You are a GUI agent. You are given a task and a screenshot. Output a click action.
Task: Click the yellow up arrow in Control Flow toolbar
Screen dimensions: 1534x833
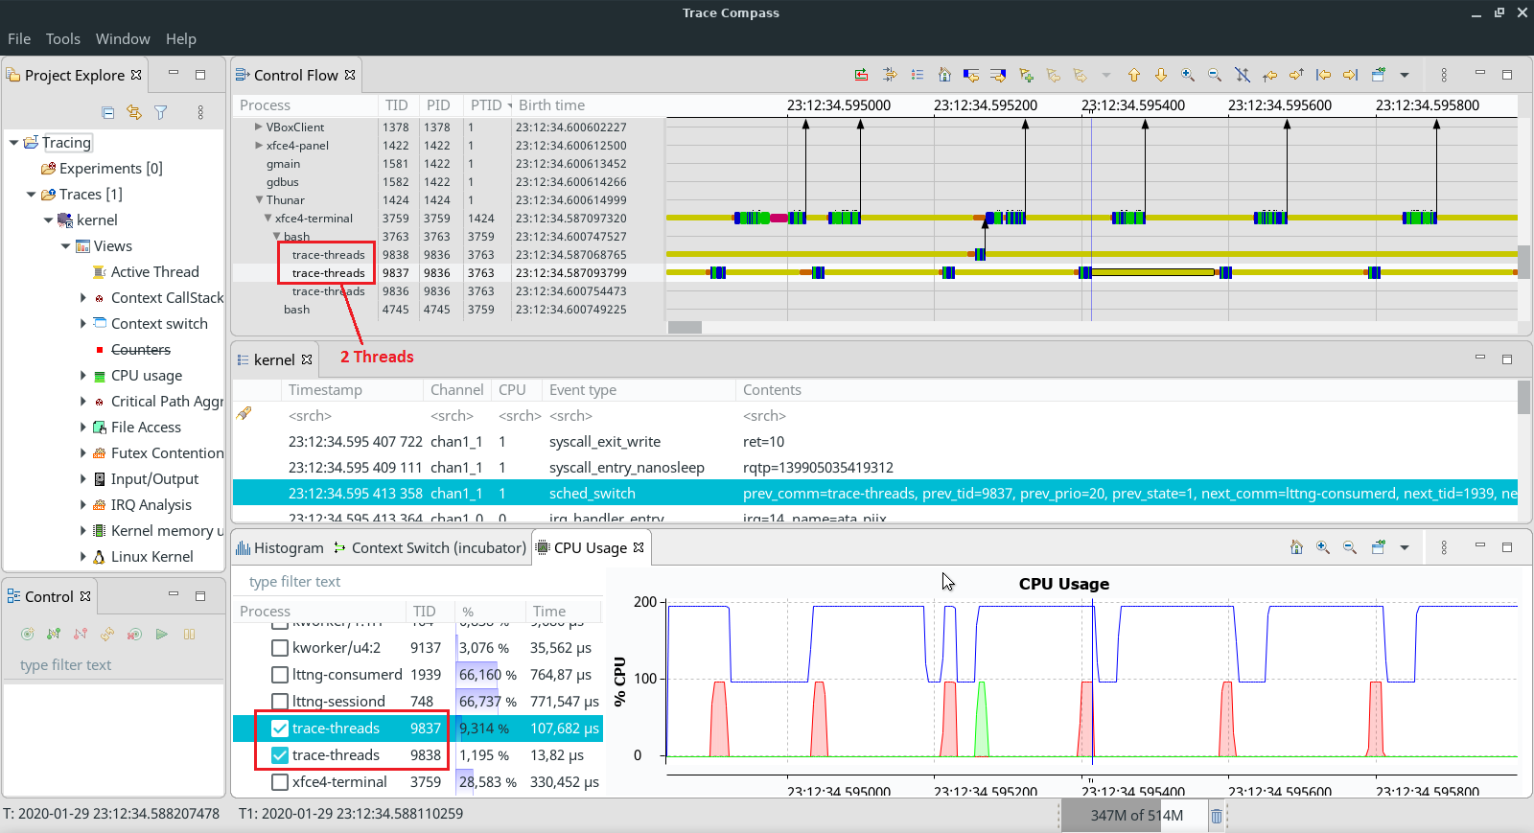point(1134,75)
